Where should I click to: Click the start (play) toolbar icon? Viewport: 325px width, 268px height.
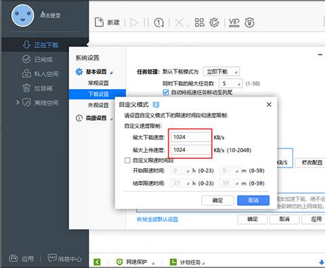click(134, 22)
